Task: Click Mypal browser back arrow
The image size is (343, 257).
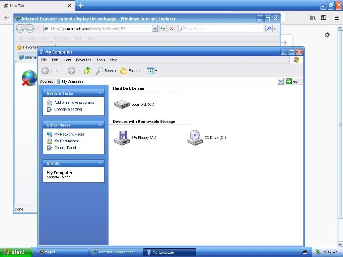Action: coord(7,18)
